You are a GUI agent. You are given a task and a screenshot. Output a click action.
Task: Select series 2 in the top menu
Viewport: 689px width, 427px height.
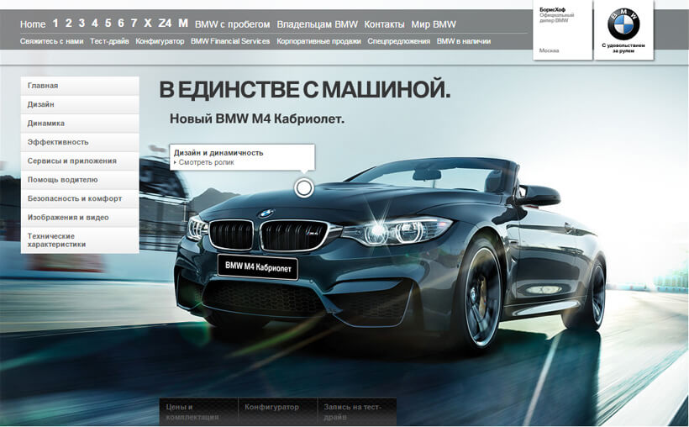[x=69, y=23]
